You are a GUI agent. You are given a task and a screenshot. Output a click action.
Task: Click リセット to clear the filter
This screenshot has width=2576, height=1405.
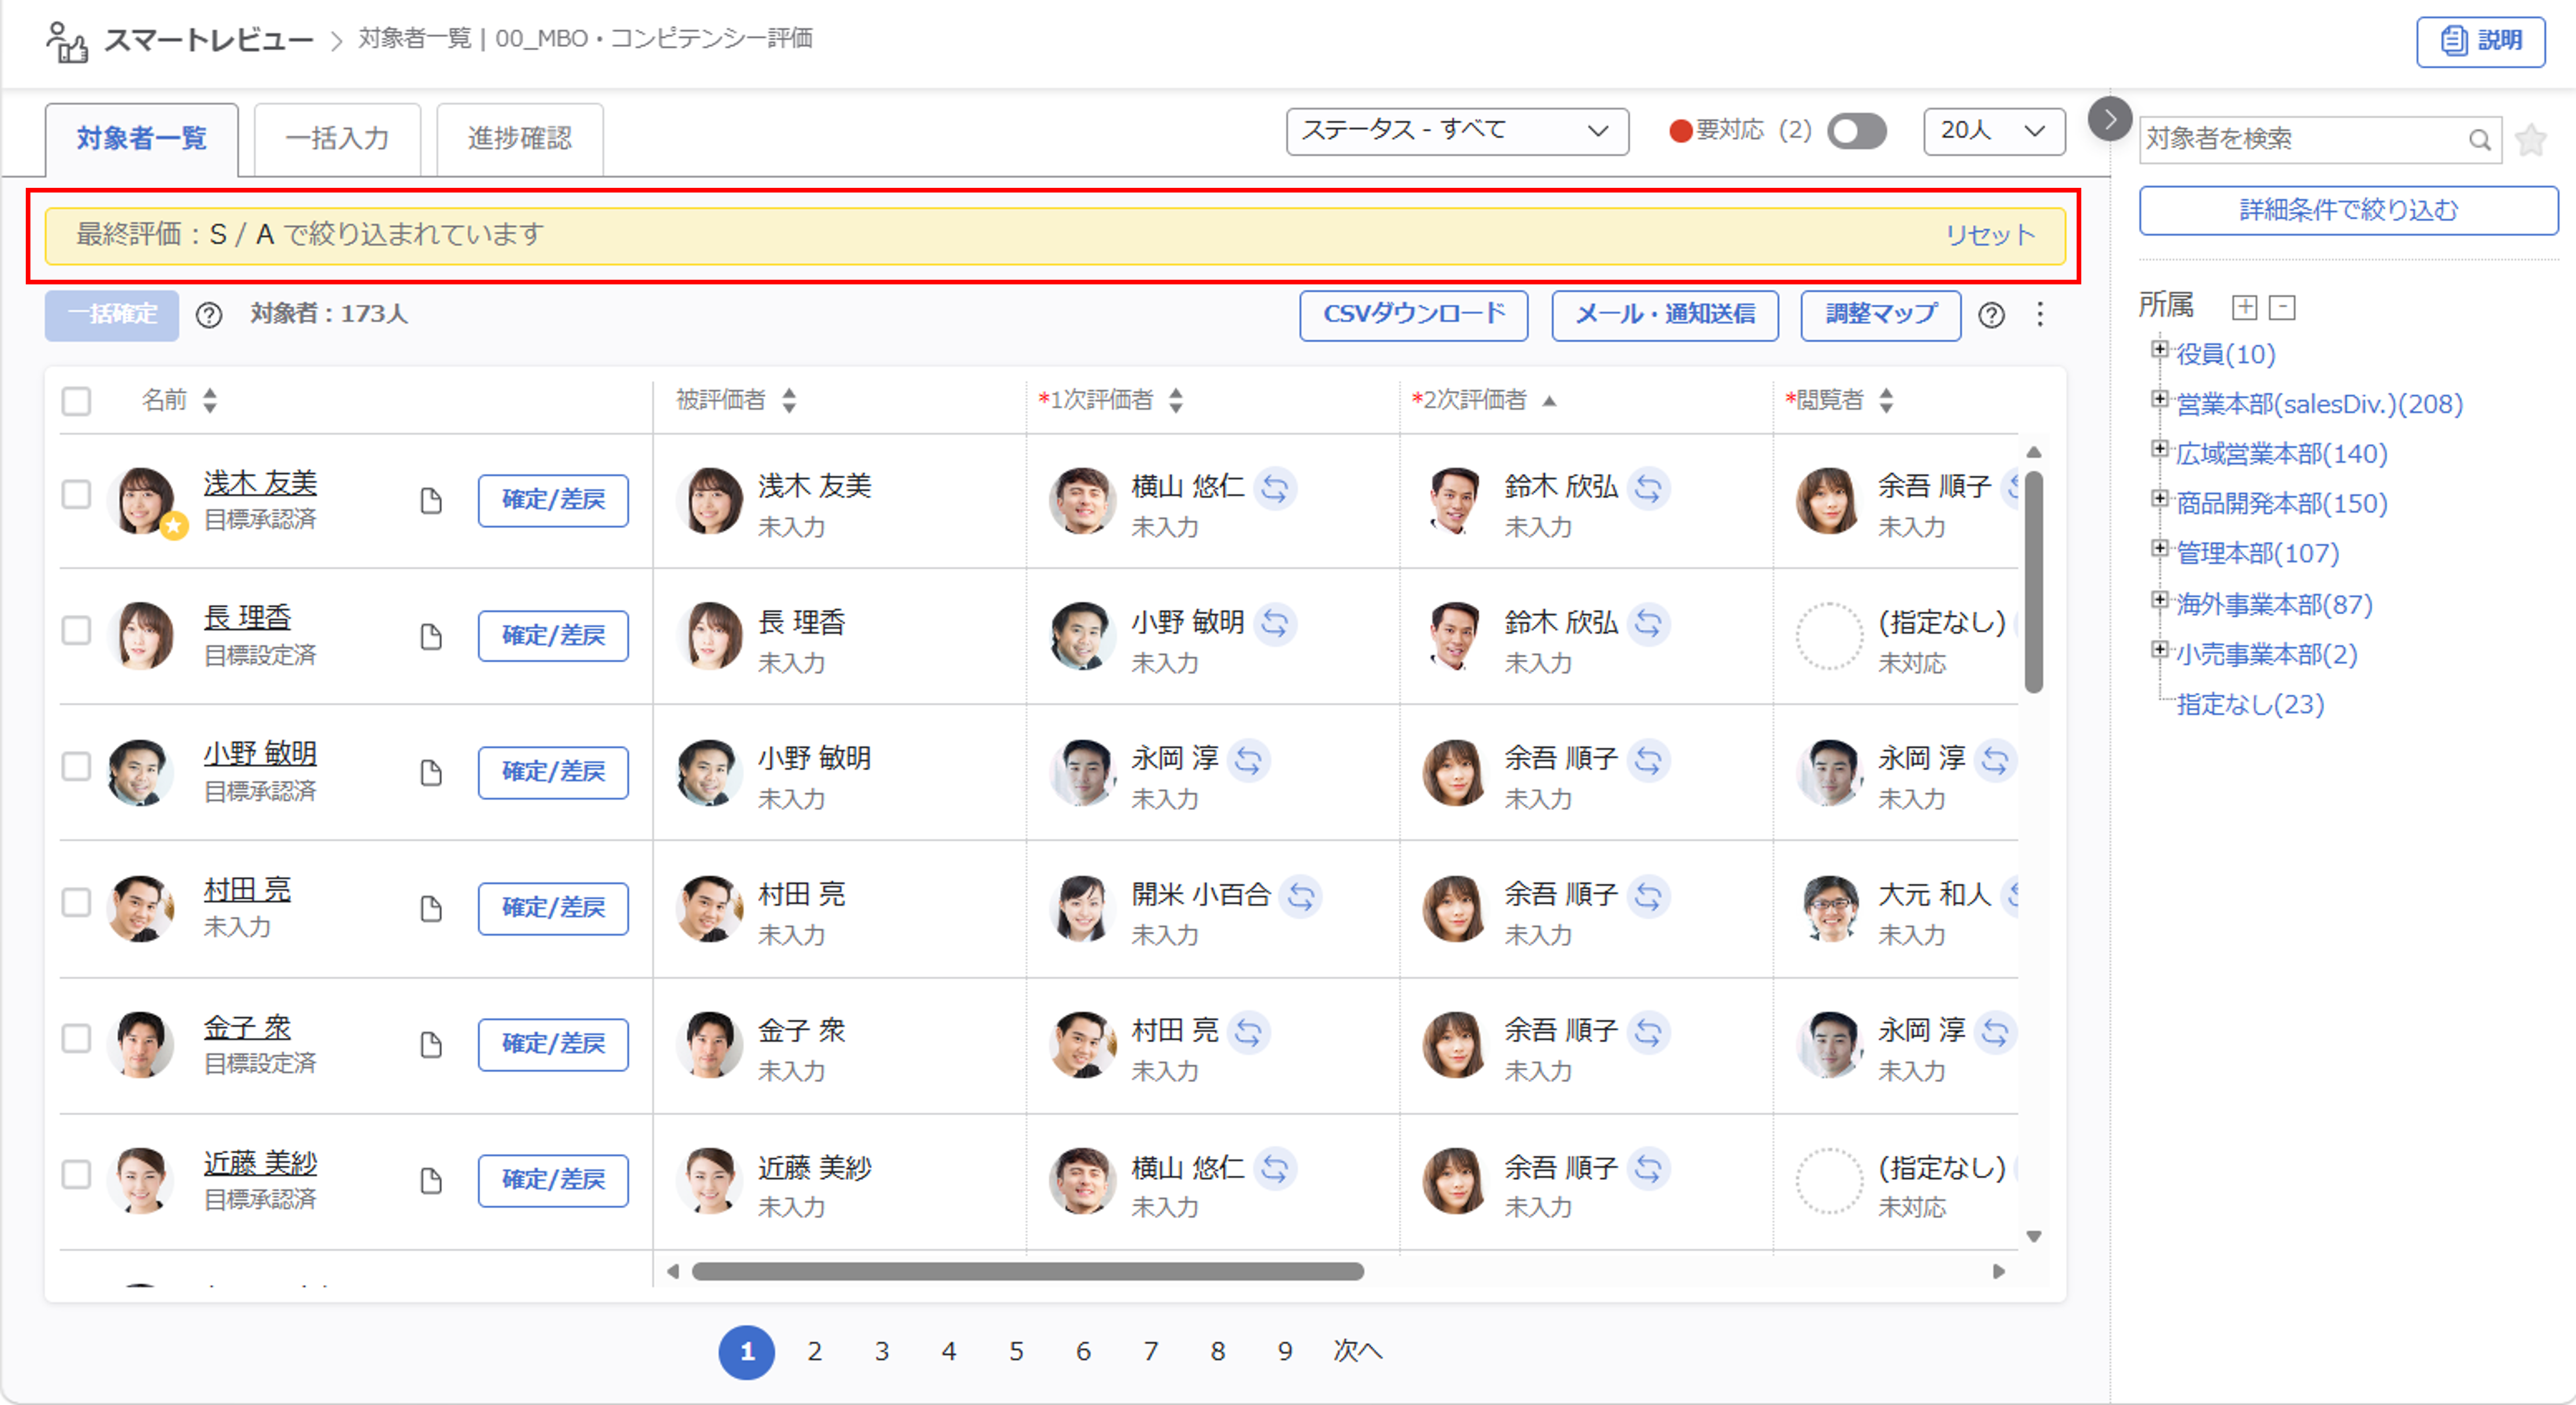click(1990, 236)
